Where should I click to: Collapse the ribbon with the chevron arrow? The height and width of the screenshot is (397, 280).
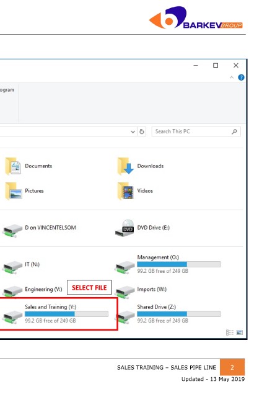(232, 78)
